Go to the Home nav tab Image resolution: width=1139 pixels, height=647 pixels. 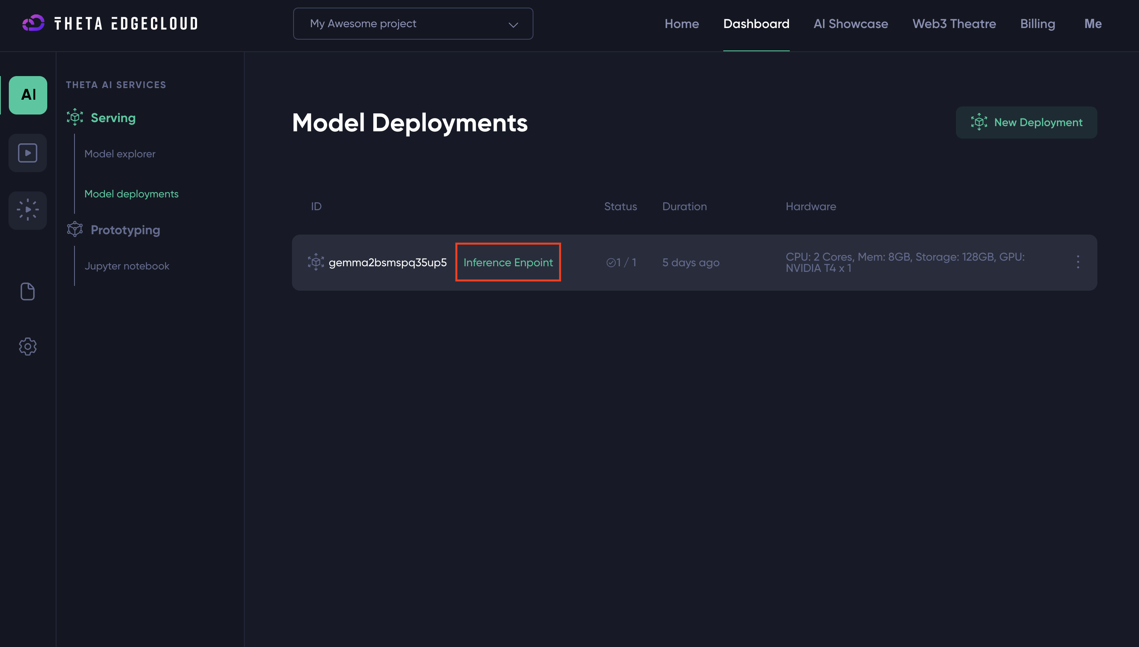point(681,24)
